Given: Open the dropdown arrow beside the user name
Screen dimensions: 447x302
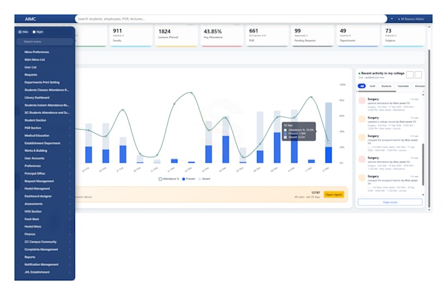Looking at the screenshot, I should click(x=392, y=19).
